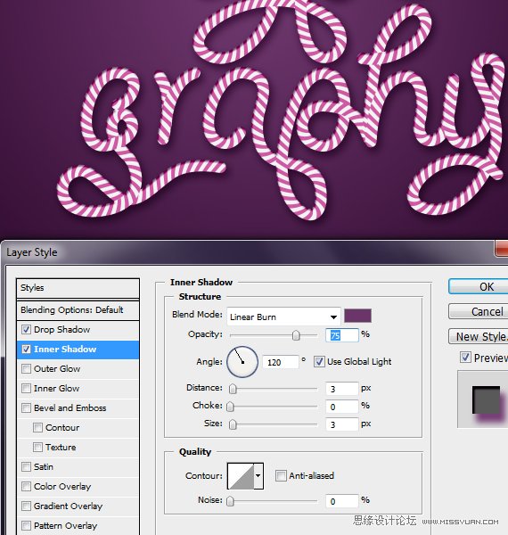Open the inner shadow purple color swatch
The height and width of the screenshot is (535, 508).
coord(357,316)
